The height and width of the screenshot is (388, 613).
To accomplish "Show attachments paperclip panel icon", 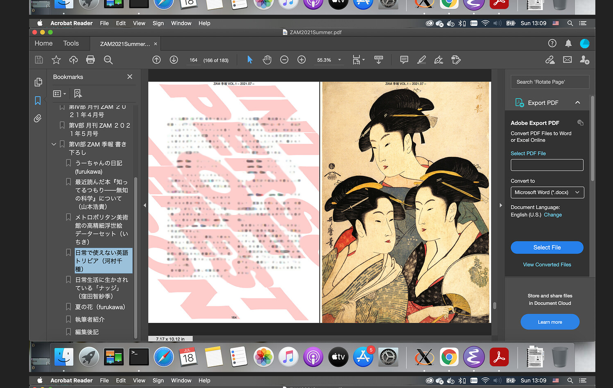I will [38, 118].
